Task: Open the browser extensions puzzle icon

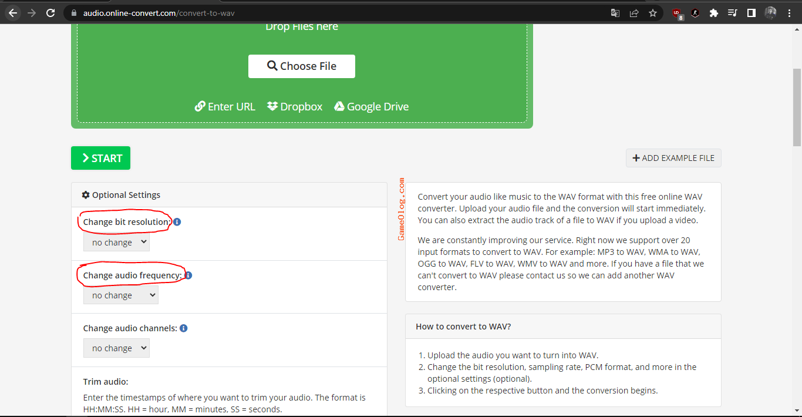Action: pyautogui.click(x=714, y=12)
